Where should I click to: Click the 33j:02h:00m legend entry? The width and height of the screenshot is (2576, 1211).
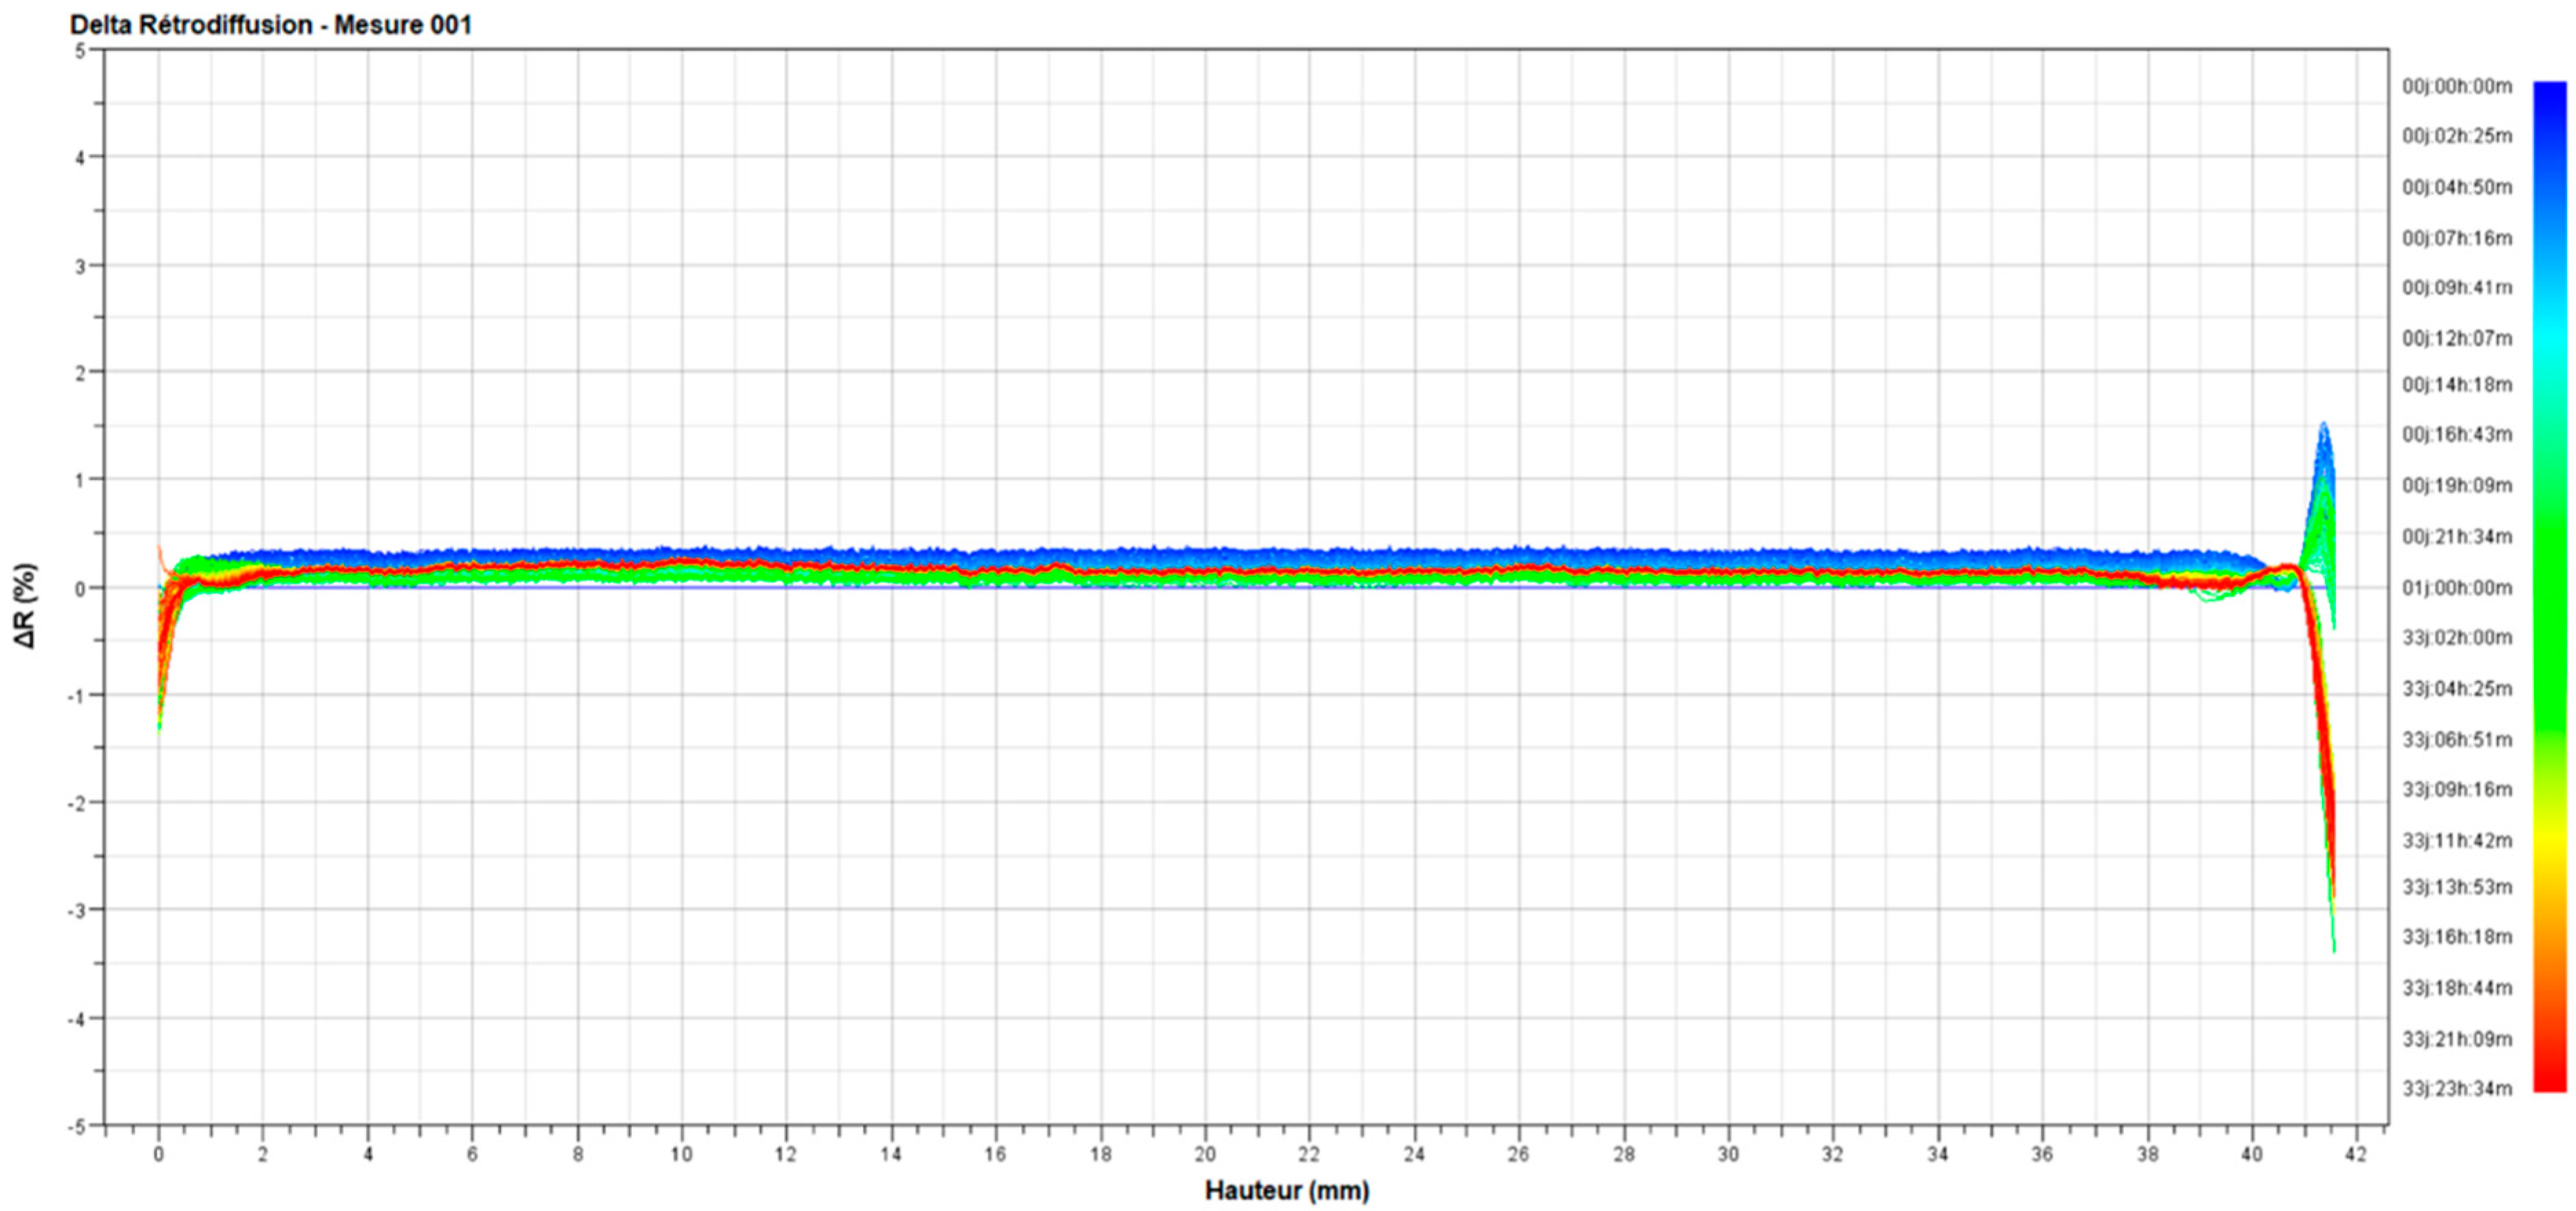2456,637
